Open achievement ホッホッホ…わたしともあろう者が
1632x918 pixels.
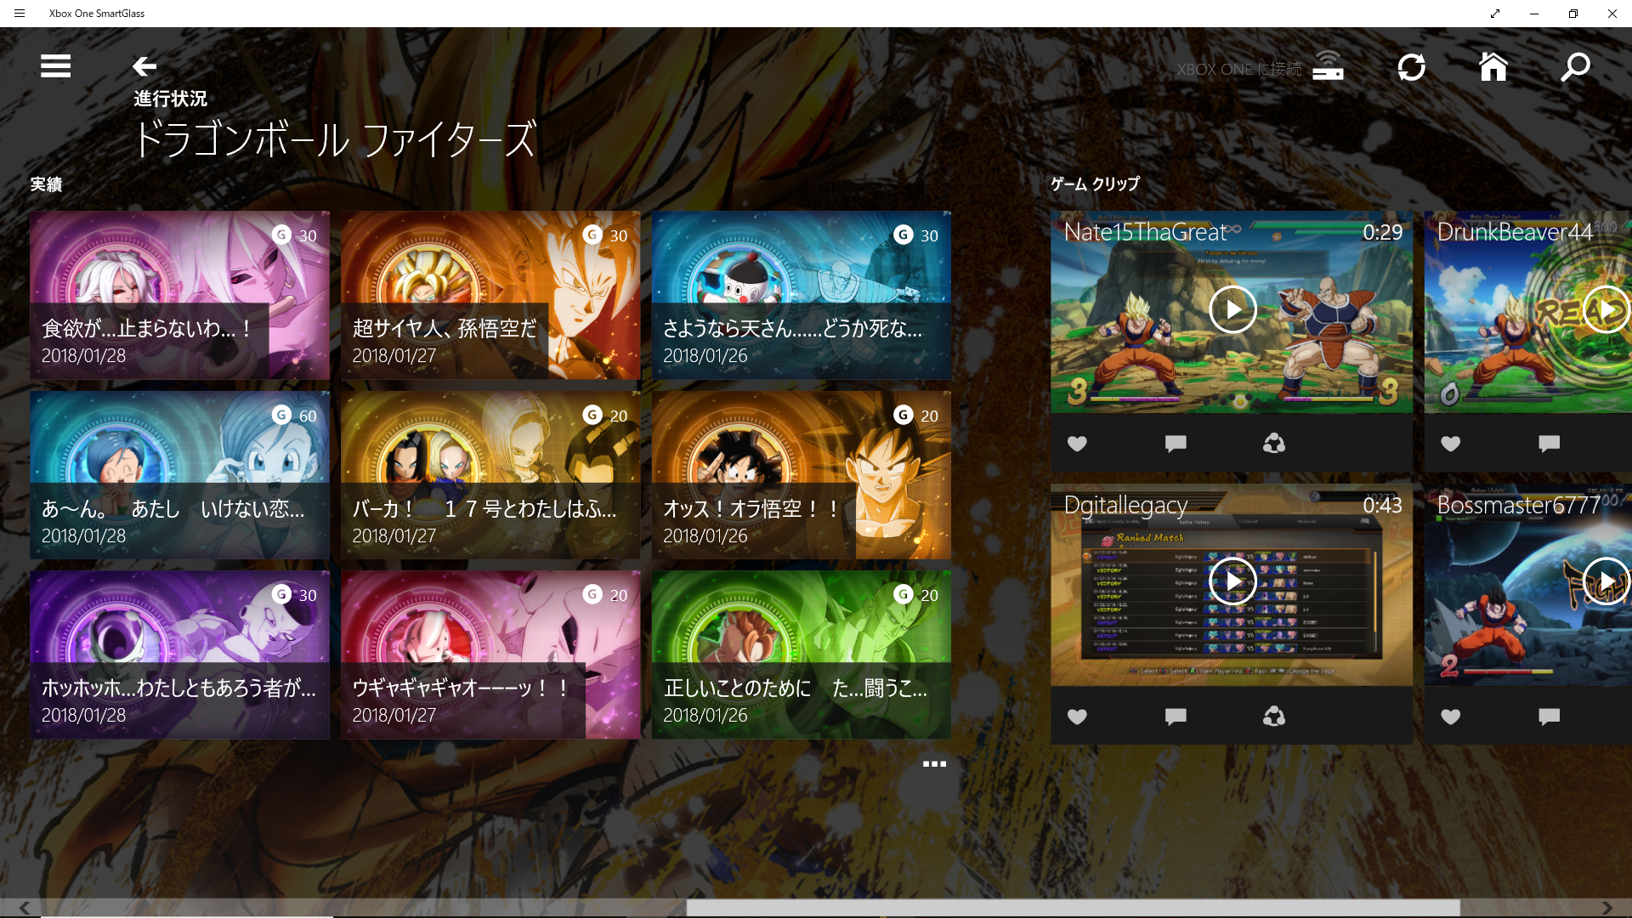[179, 654]
